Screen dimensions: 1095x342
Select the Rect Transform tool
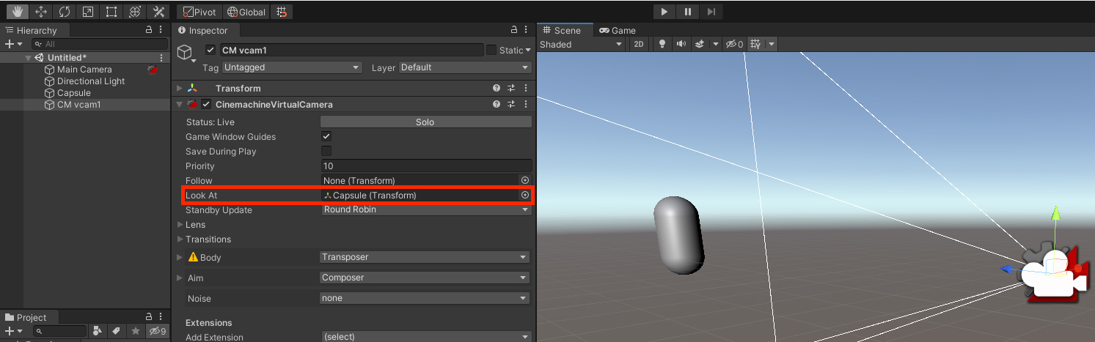point(111,12)
